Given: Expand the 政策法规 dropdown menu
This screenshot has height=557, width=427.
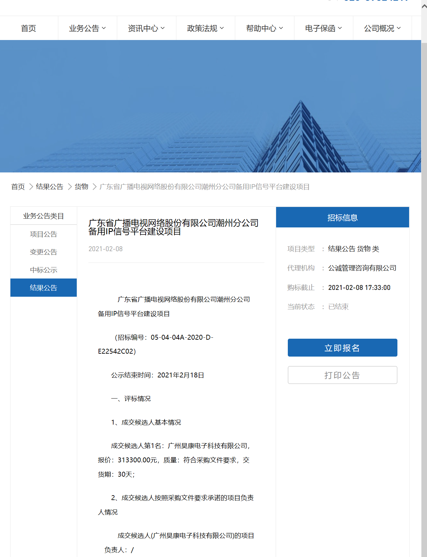Looking at the screenshot, I should pos(206,28).
